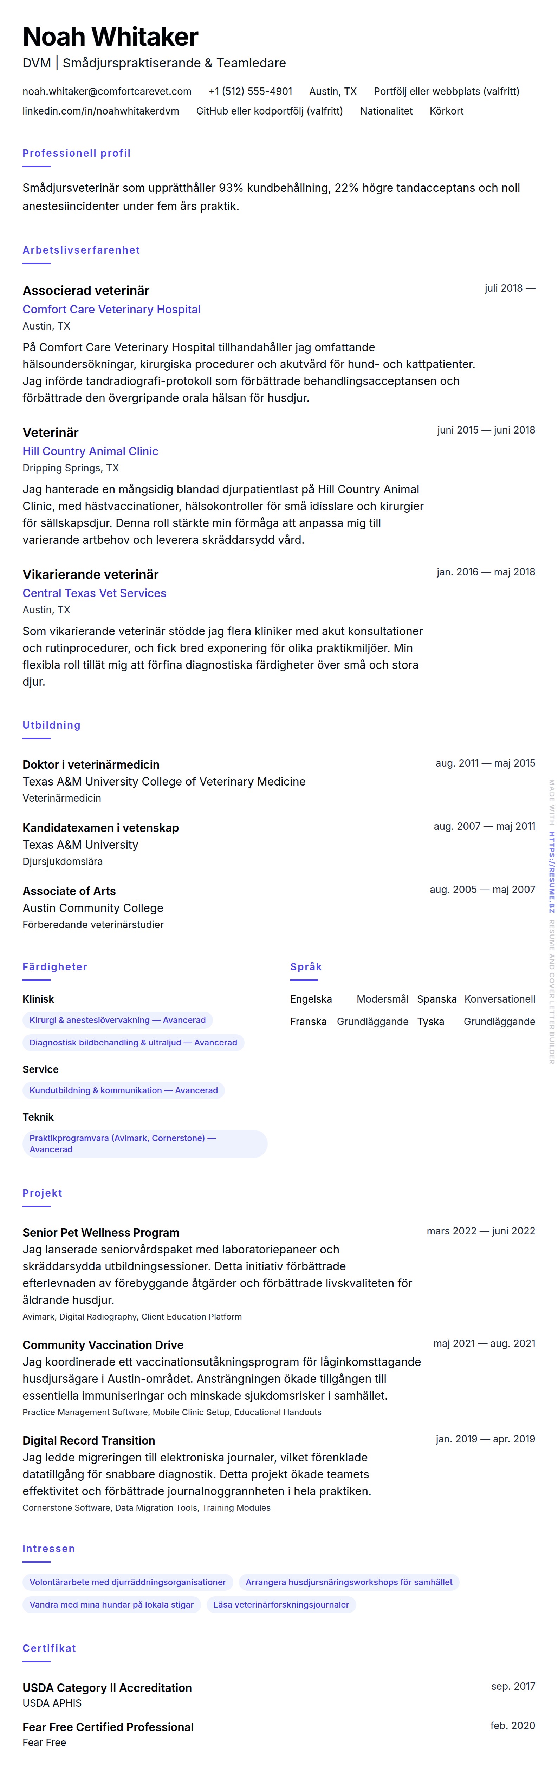Select the Vandra med mina hundar tag

111,1605
